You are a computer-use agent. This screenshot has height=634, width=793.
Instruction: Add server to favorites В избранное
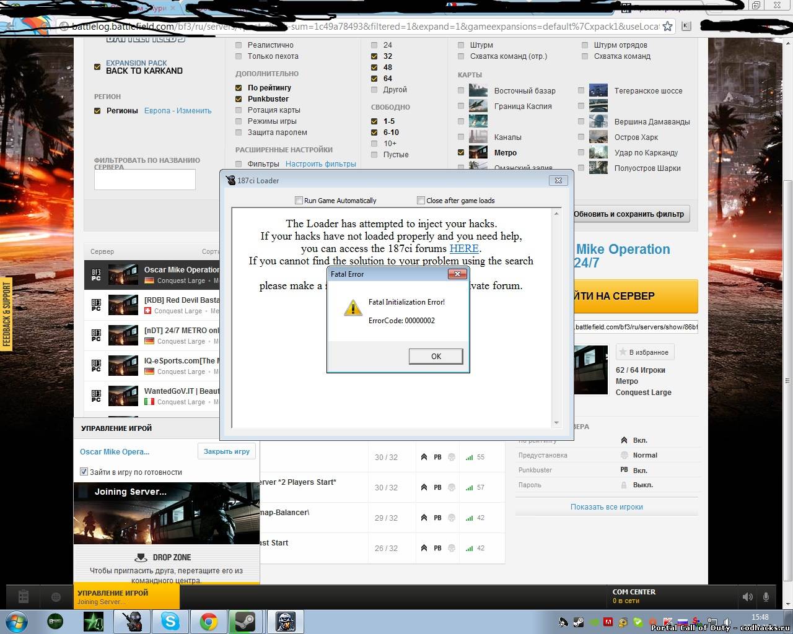click(x=644, y=352)
